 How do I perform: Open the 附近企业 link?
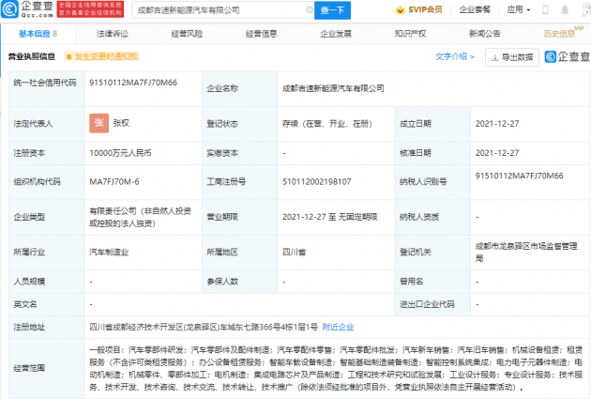pos(338,327)
